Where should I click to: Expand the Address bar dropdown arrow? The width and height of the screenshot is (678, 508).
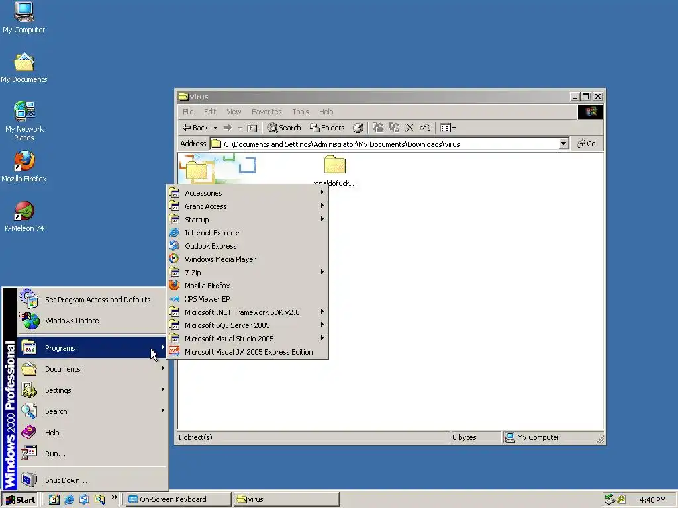pyautogui.click(x=563, y=144)
